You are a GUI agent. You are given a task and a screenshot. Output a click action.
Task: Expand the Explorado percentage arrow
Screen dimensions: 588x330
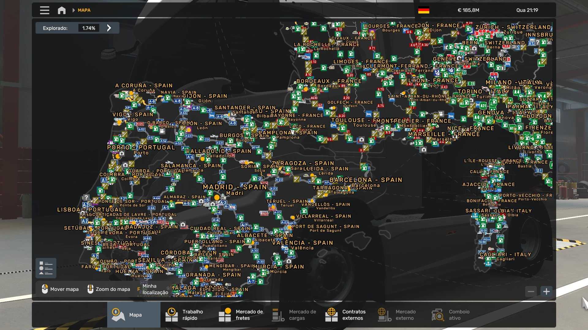click(x=109, y=28)
